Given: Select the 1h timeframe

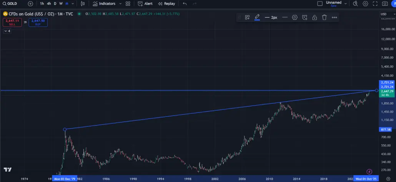Looking at the screenshot, I should 42,3.
